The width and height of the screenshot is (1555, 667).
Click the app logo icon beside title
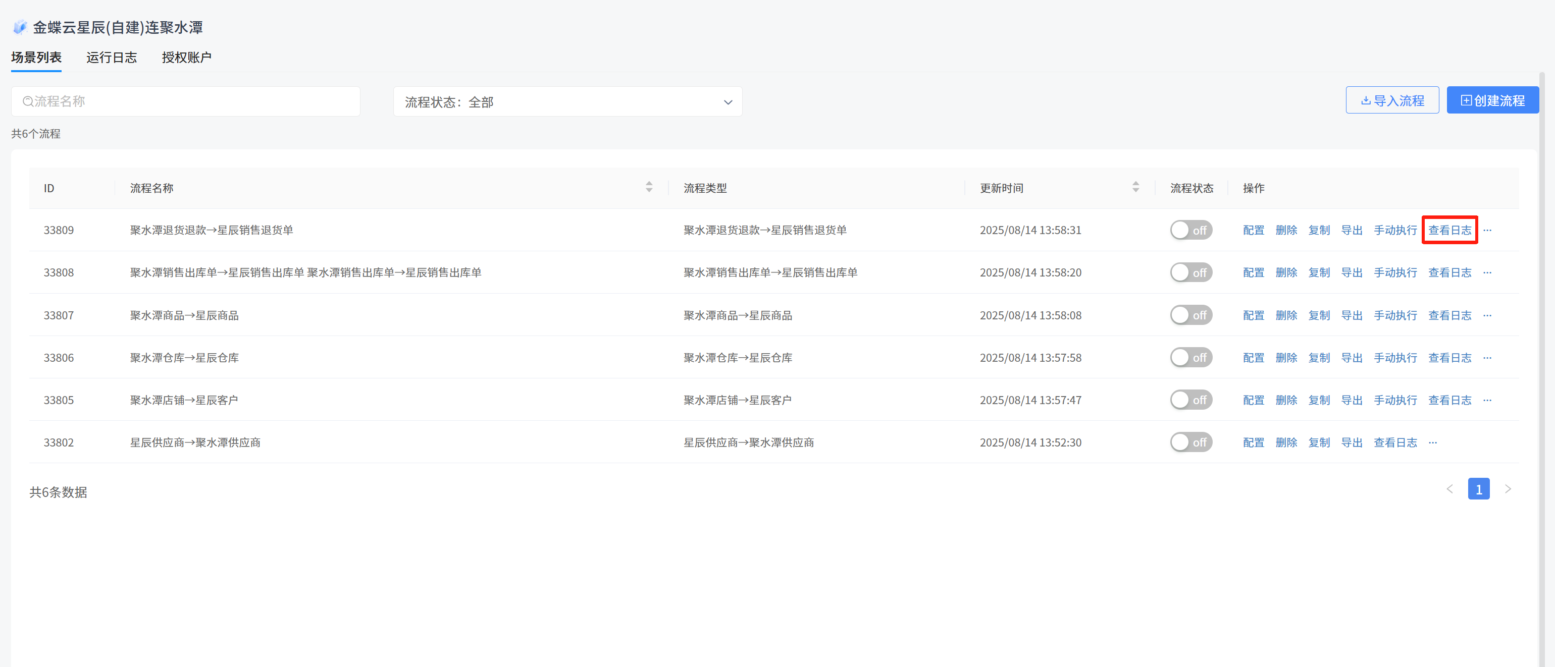(x=20, y=27)
